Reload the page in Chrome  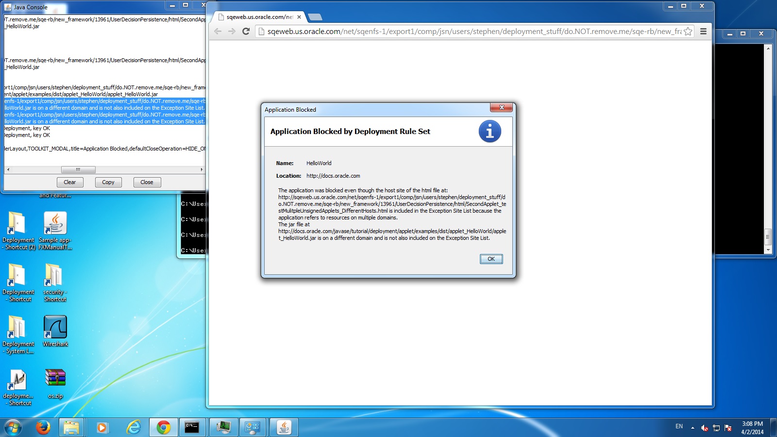pos(246,32)
